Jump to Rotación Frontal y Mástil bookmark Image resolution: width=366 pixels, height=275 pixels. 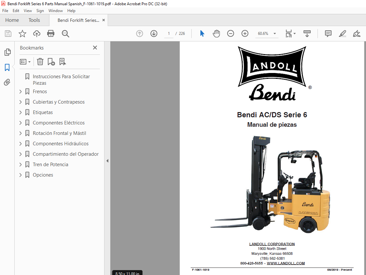pyautogui.click(x=59, y=133)
